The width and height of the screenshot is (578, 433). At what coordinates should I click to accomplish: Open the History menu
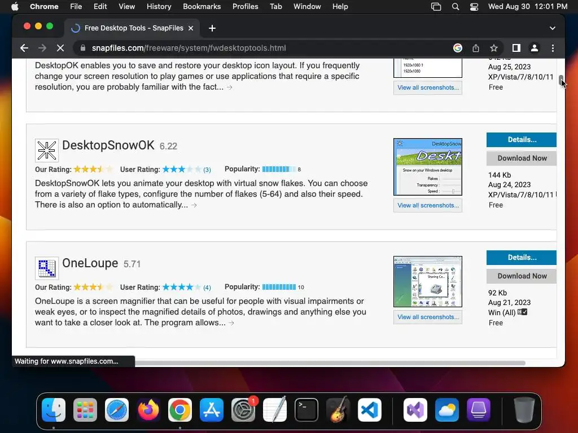(159, 6)
